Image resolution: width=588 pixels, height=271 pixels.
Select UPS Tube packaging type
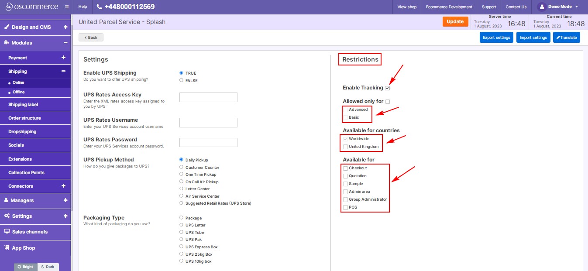coord(181,232)
